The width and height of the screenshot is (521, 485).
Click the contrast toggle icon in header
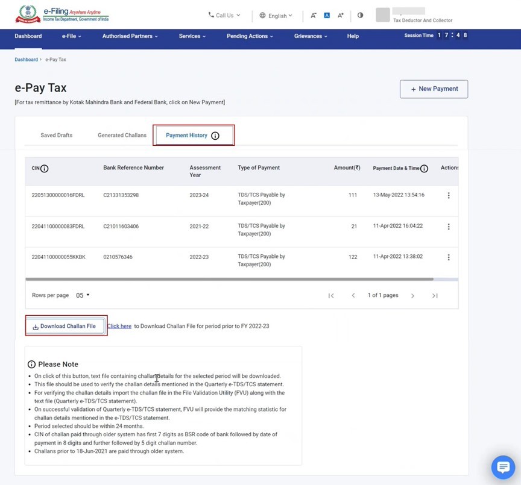tap(360, 16)
